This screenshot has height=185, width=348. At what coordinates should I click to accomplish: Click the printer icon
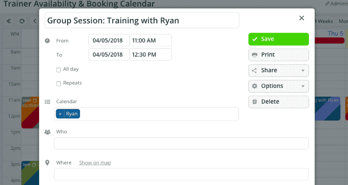pos(254,55)
